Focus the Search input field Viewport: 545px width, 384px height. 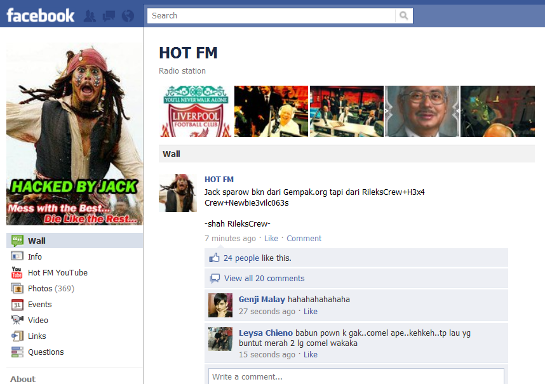pos(271,16)
